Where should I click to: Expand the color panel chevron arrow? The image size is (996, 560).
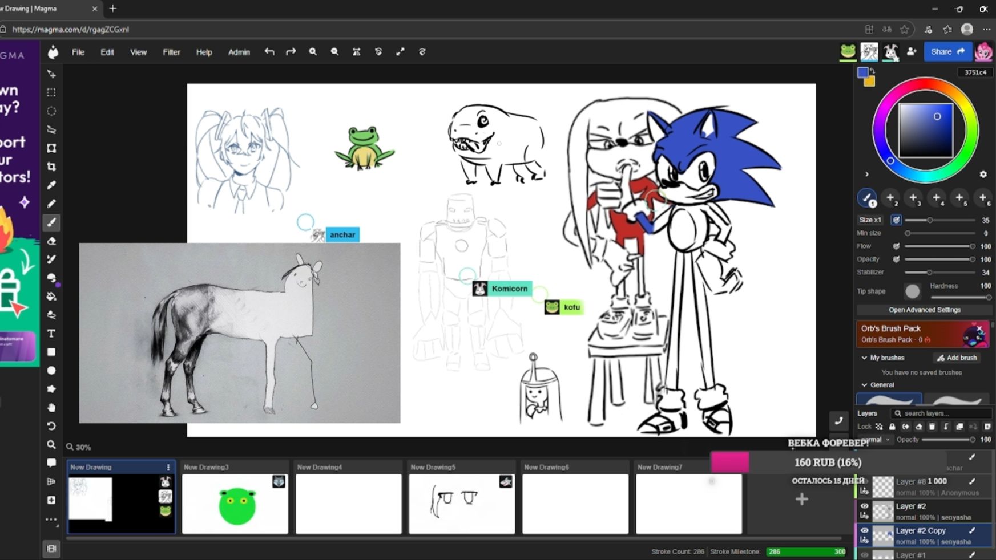866,174
